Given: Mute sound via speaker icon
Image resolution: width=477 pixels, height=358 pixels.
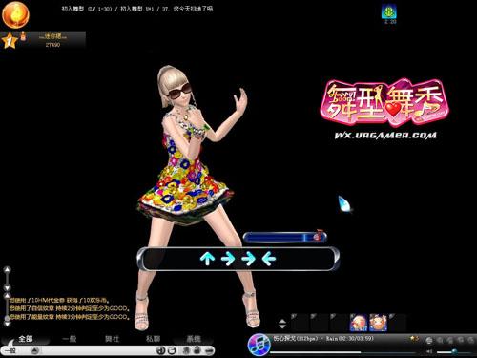Looking at the screenshot, I should (x=429, y=351).
